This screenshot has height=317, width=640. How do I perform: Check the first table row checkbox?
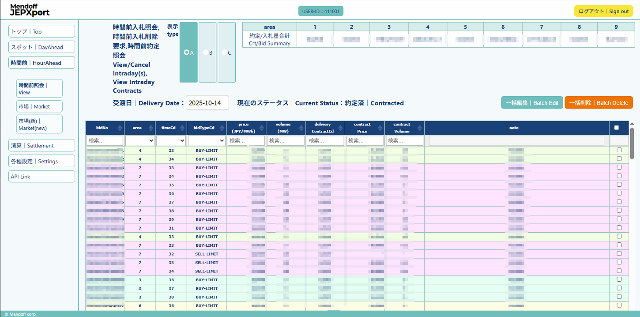tap(619, 150)
